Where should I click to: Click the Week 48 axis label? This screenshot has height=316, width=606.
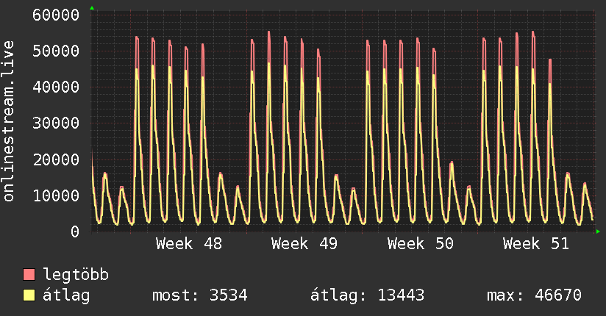189,244
